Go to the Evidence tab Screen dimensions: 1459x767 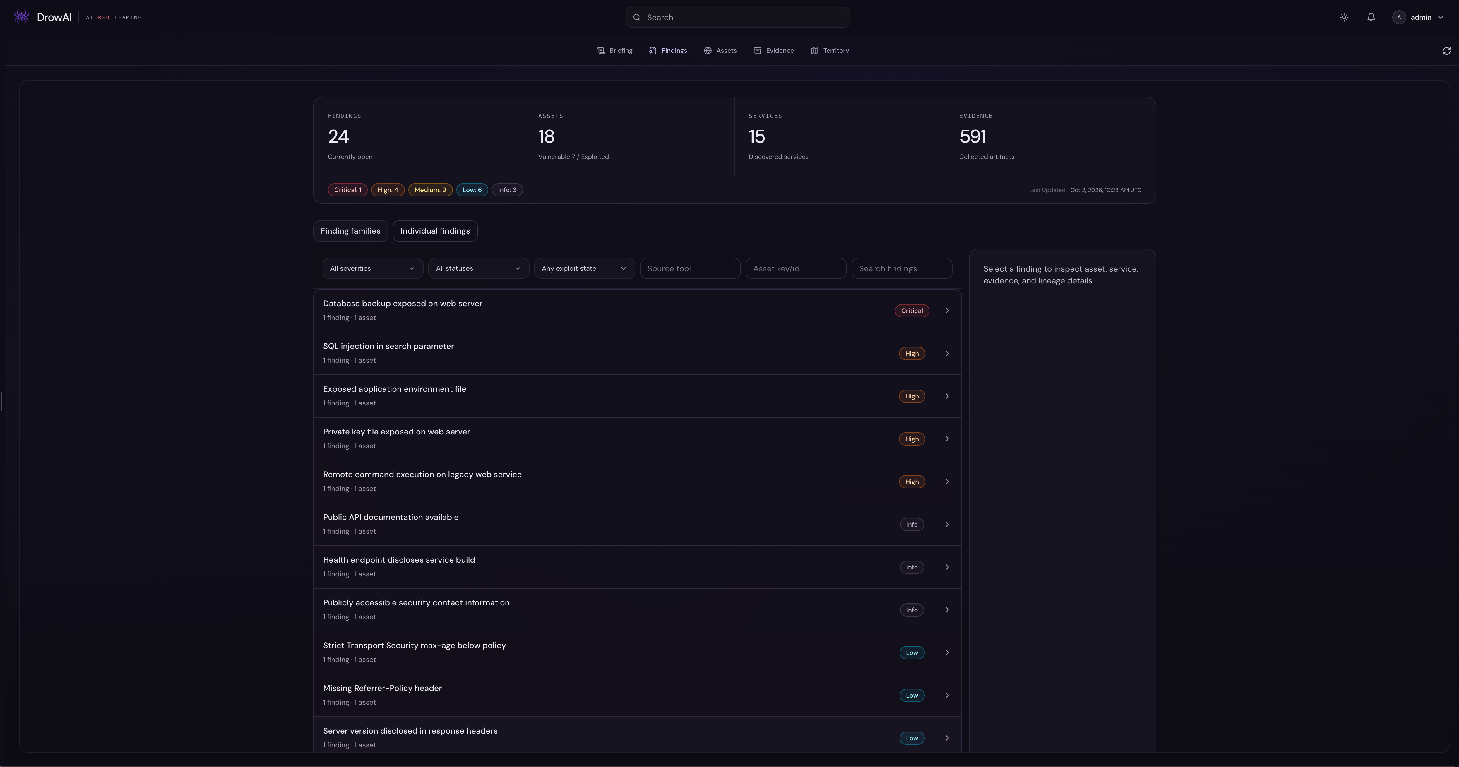tap(773, 51)
